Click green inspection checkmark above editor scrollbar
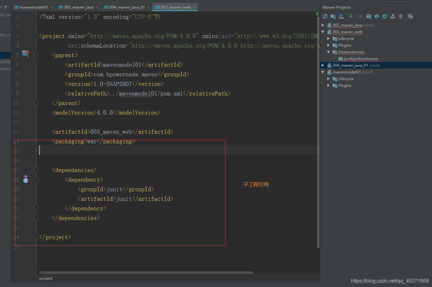 [x=317, y=14]
